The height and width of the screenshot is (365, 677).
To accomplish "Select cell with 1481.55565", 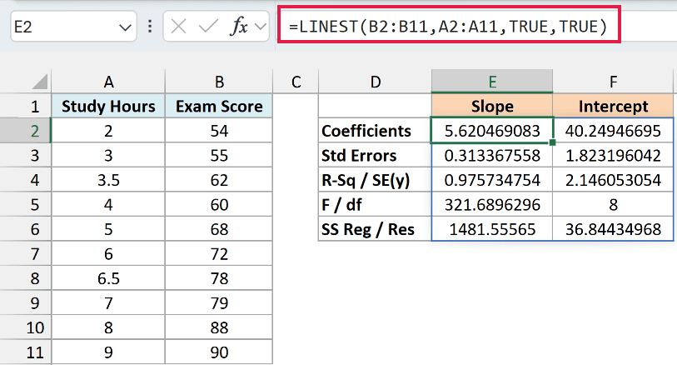I will pos(492,229).
